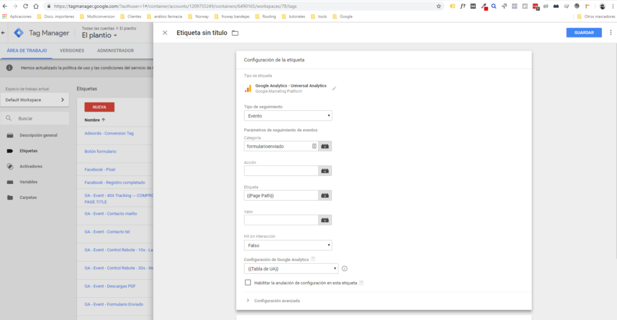Open the three-dot menu next to GUARDAR
The height and width of the screenshot is (320, 617).
click(611, 33)
